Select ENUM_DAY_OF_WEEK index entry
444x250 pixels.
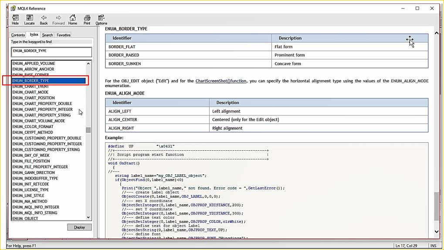pos(31,155)
